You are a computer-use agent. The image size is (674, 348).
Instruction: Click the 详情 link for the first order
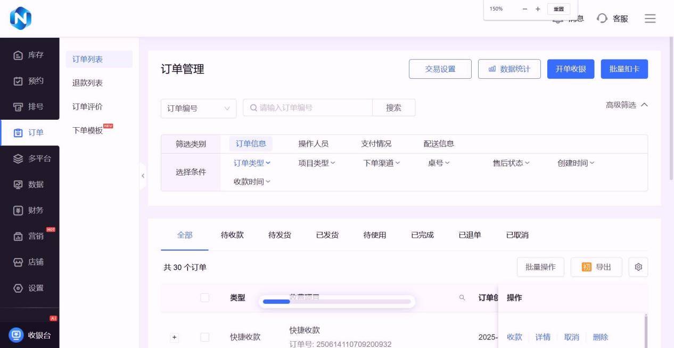coord(543,337)
